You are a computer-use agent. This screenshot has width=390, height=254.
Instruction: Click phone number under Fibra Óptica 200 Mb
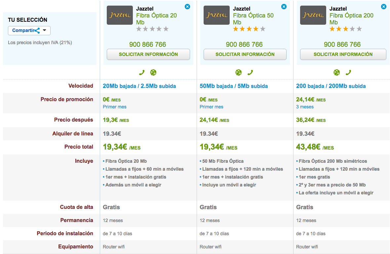coord(342,44)
